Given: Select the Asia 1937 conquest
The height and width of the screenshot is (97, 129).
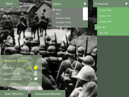Looking at the screenshot, I should coord(112,27).
